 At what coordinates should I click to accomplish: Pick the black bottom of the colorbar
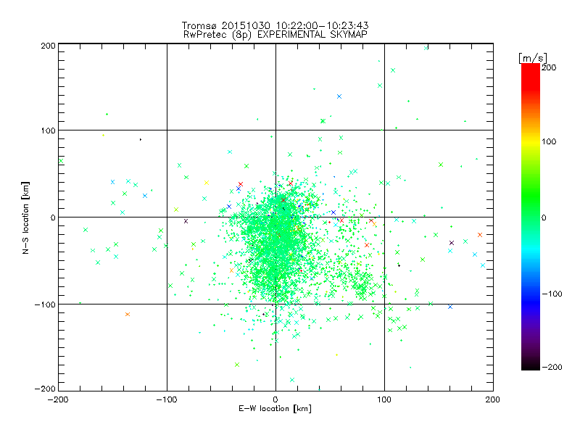[x=531, y=366]
